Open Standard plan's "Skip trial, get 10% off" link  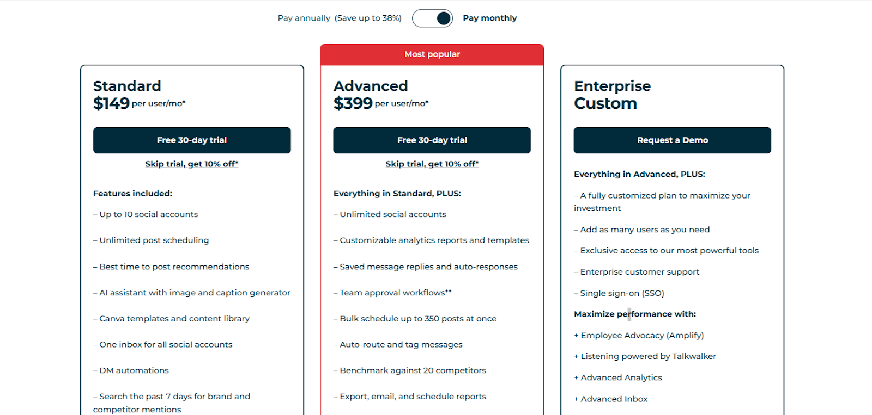192,164
